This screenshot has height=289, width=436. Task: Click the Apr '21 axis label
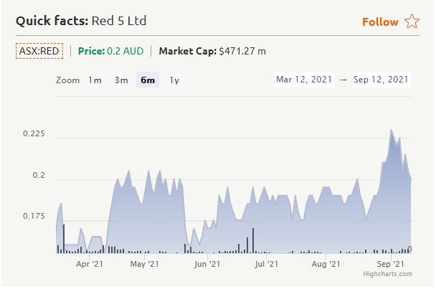click(90, 264)
